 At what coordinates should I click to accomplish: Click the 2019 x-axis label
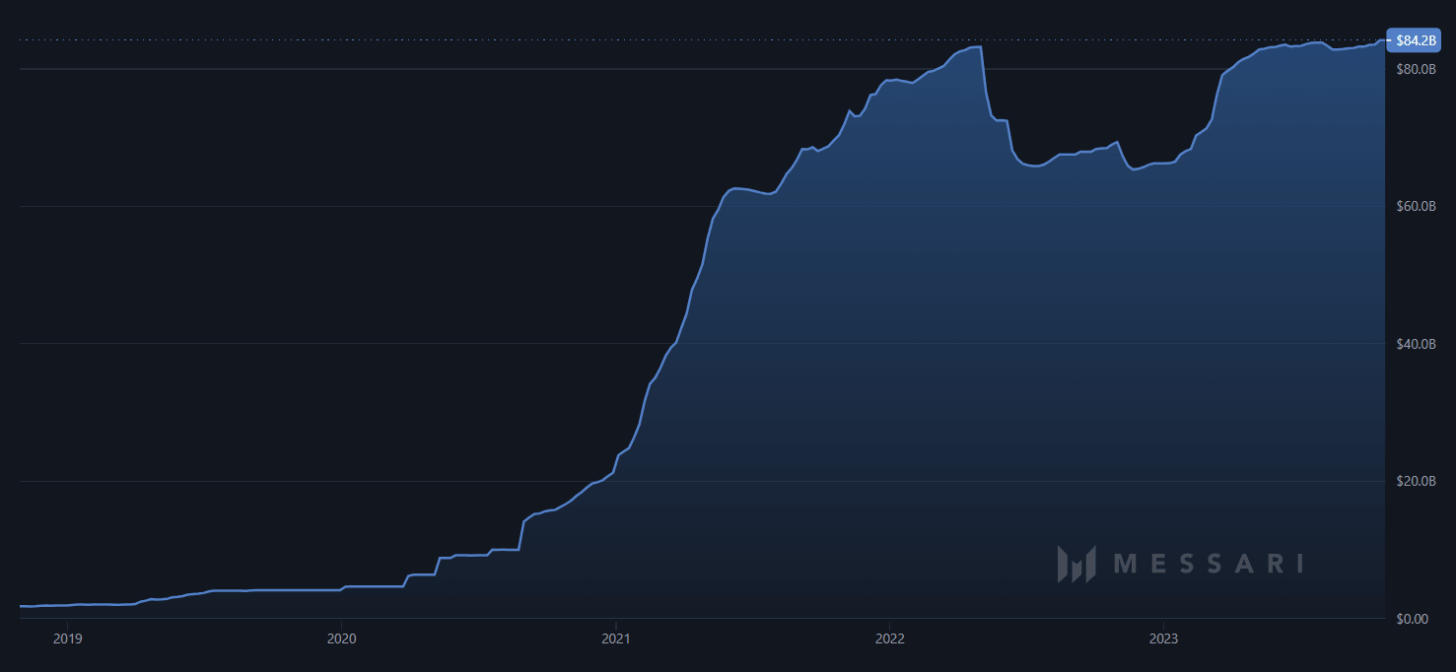pos(67,638)
